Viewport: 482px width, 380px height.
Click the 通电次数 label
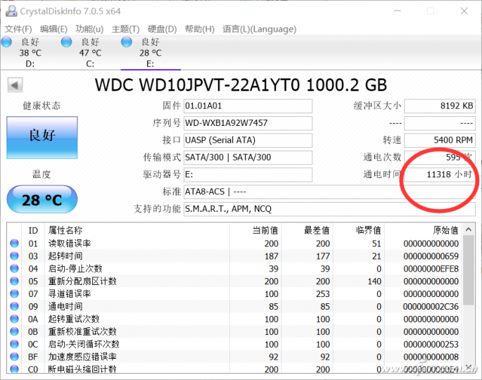[x=382, y=158]
